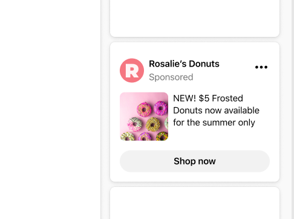Click the green-sprinkled donut in the photo corner
This screenshot has height=219, width=294.
pyautogui.click(x=162, y=136)
